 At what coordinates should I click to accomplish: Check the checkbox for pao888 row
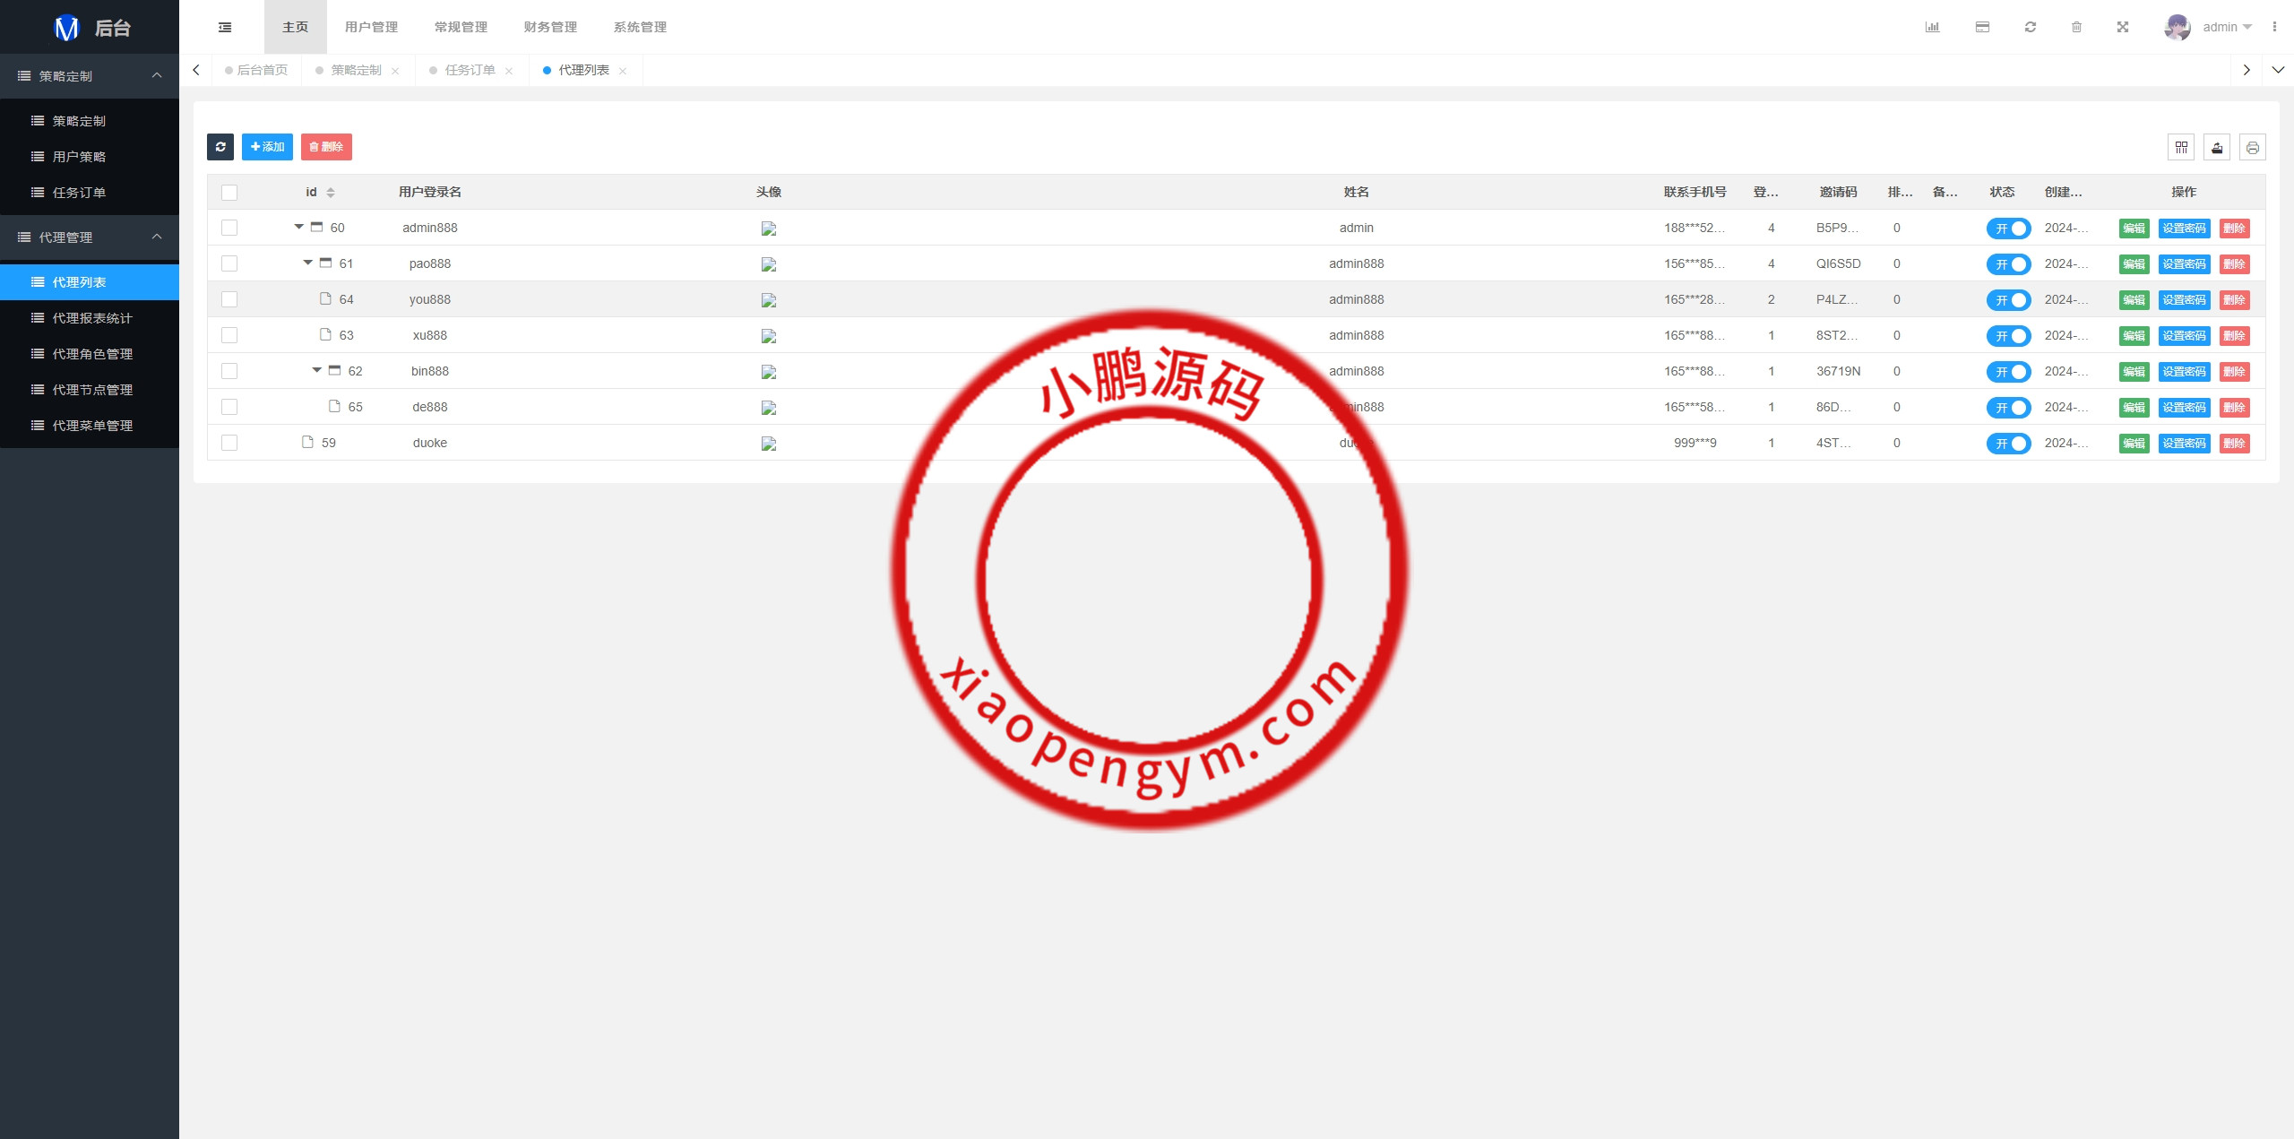point(229,263)
